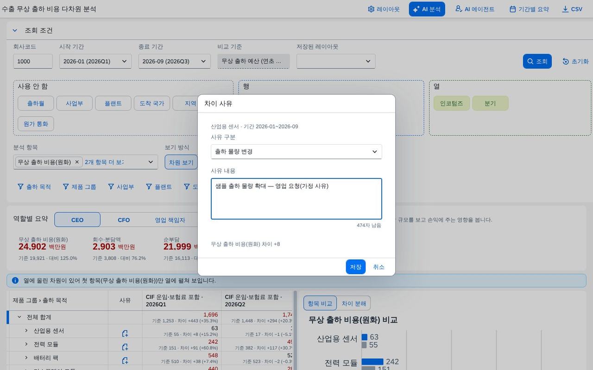Open the 제품 그룹 filter
The width and height of the screenshot is (593, 370).
pyautogui.click(x=79, y=187)
